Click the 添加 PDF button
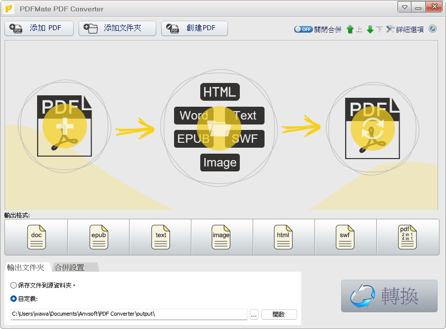This screenshot has width=446, height=329. [x=39, y=28]
